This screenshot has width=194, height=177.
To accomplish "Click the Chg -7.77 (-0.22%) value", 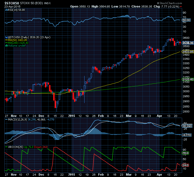I will pyautogui.click(x=166, y=6).
